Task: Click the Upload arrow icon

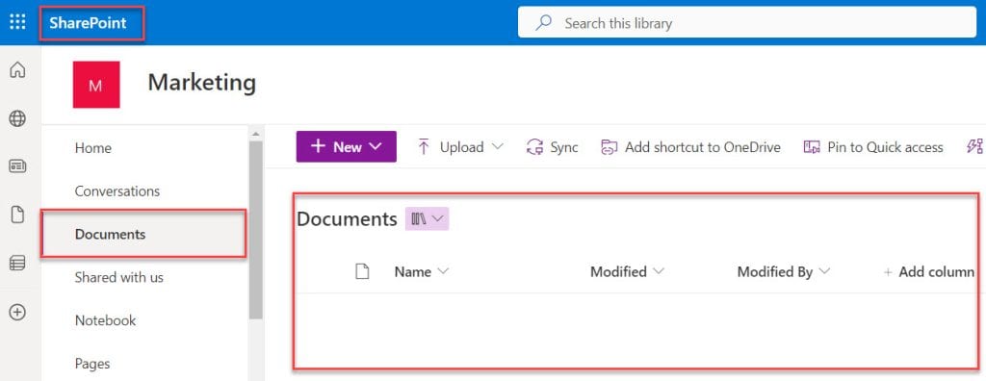Action: [424, 147]
